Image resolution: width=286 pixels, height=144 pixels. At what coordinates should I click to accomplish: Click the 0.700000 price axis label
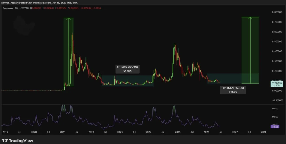coord(277,22)
